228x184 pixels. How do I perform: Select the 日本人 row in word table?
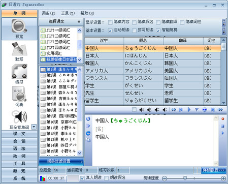coord(153,56)
